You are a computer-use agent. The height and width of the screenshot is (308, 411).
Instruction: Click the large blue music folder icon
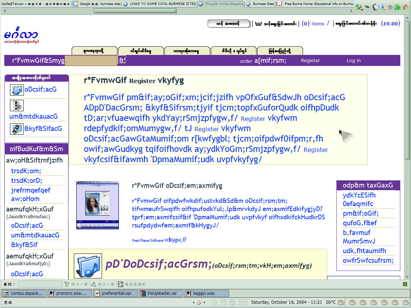tap(88, 266)
